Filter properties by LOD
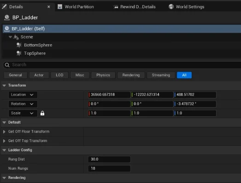 point(59,75)
